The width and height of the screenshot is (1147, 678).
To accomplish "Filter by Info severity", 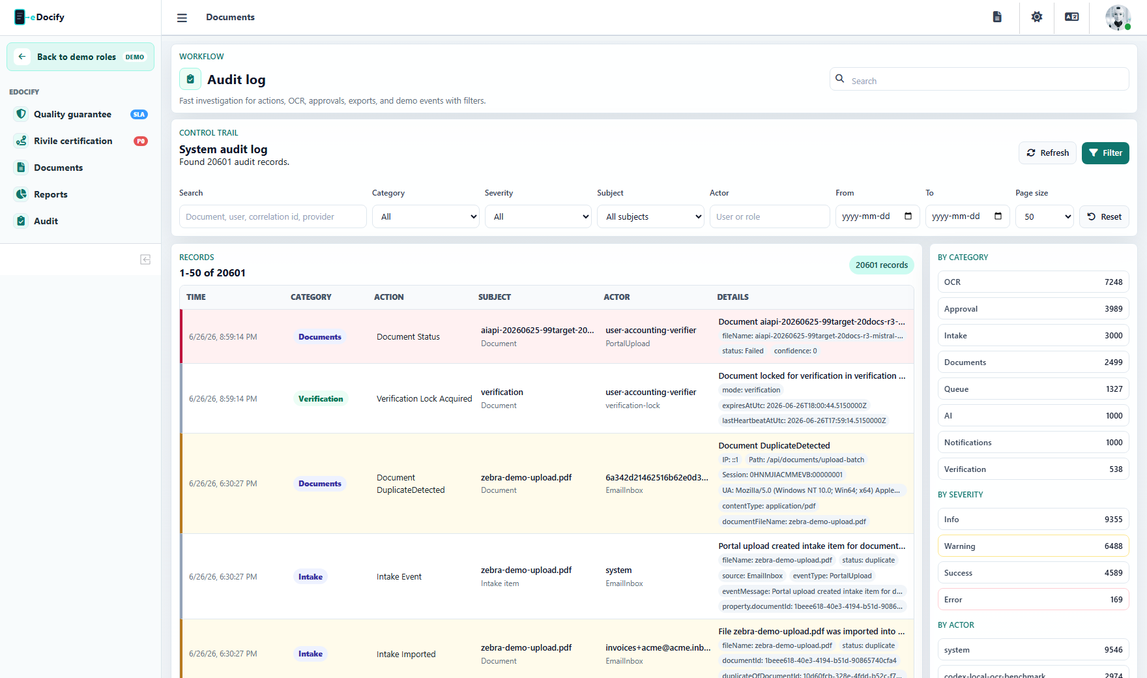I will pyautogui.click(x=1034, y=520).
